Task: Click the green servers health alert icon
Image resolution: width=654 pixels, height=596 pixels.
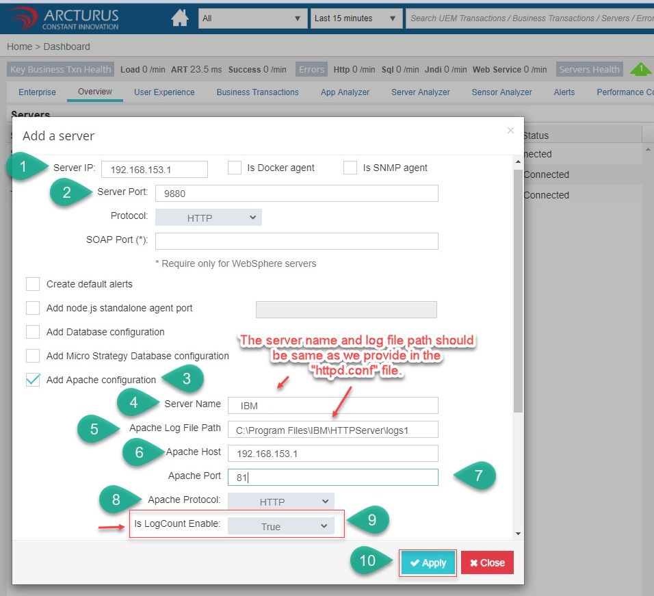Action: coord(640,69)
